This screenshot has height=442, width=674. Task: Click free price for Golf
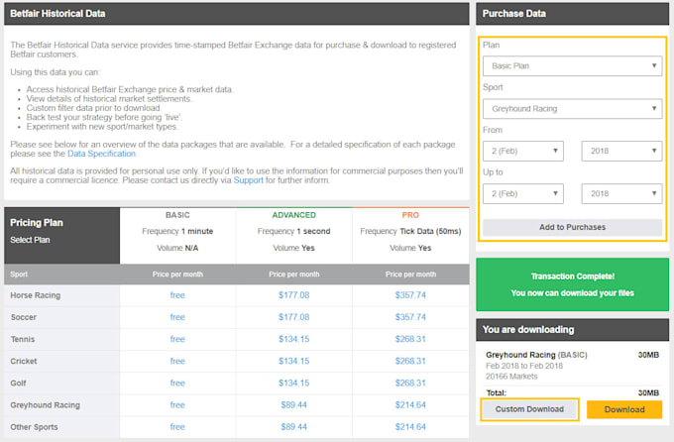click(x=177, y=384)
